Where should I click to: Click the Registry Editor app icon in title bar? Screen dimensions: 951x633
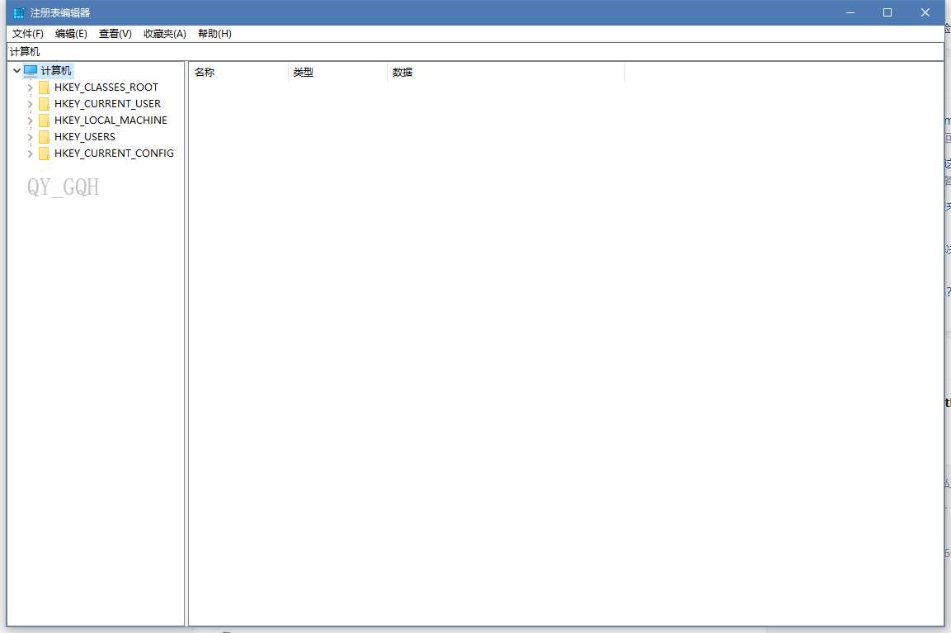point(20,12)
